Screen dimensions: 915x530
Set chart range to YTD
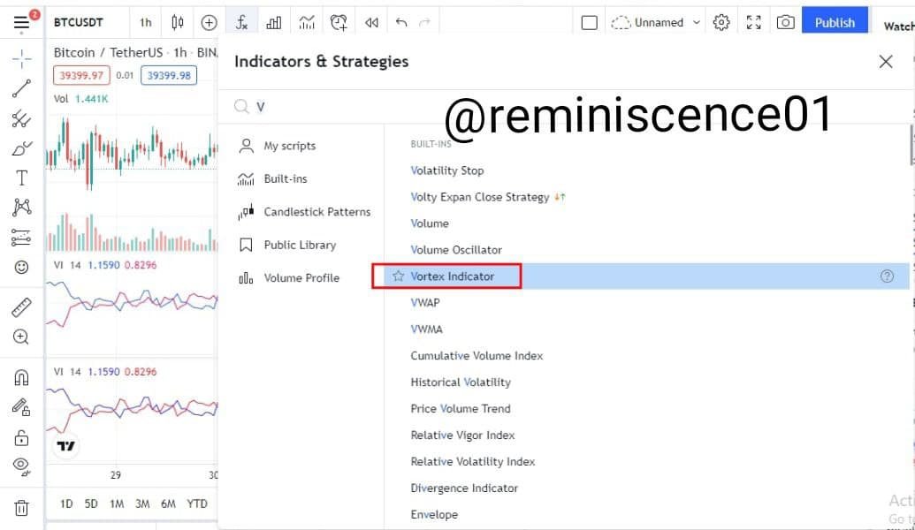coord(197,503)
